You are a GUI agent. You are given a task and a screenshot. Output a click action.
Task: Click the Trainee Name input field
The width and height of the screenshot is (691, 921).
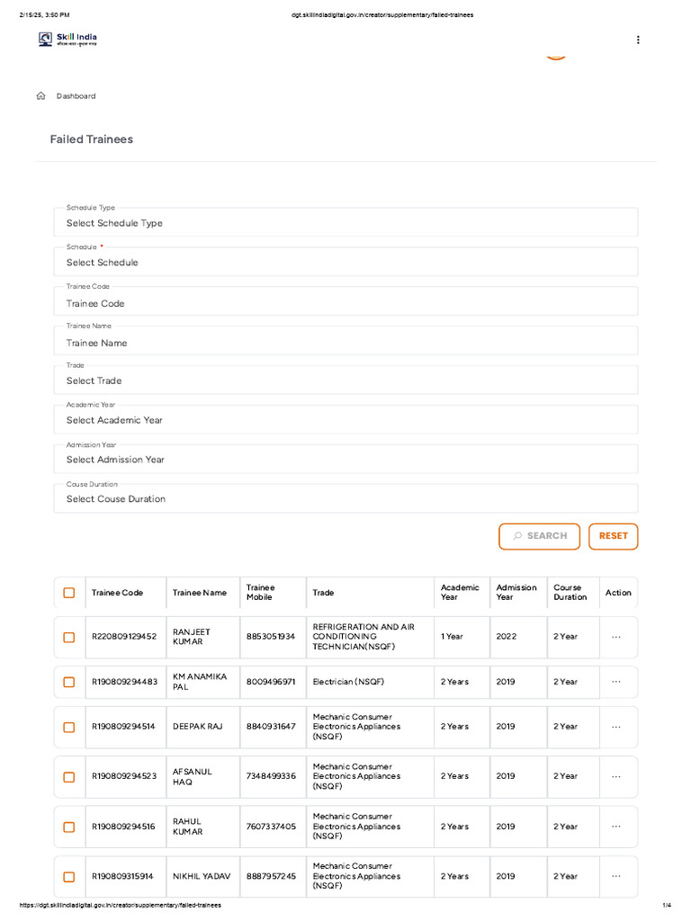(x=345, y=343)
